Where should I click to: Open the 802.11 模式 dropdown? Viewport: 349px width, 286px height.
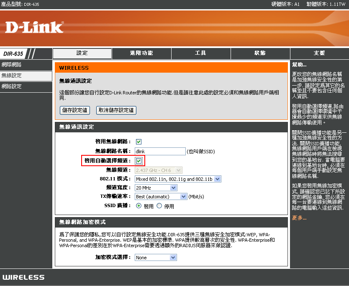(178, 179)
